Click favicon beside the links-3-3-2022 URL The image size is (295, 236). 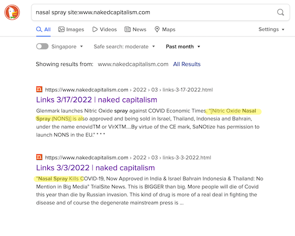click(x=39, y=157)
